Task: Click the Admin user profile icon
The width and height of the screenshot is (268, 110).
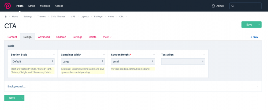Action: tap(213, 6)
